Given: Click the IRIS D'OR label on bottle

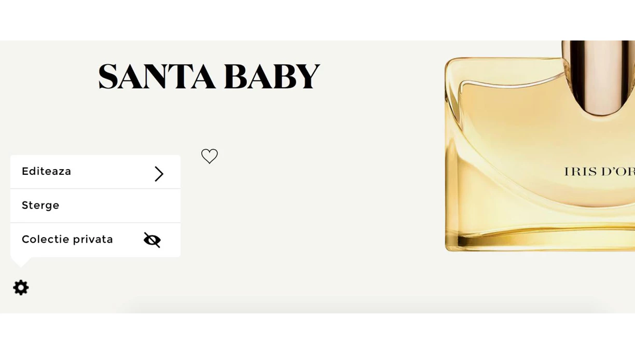Looking at the screenshot, I should click(x=599, y=172).
